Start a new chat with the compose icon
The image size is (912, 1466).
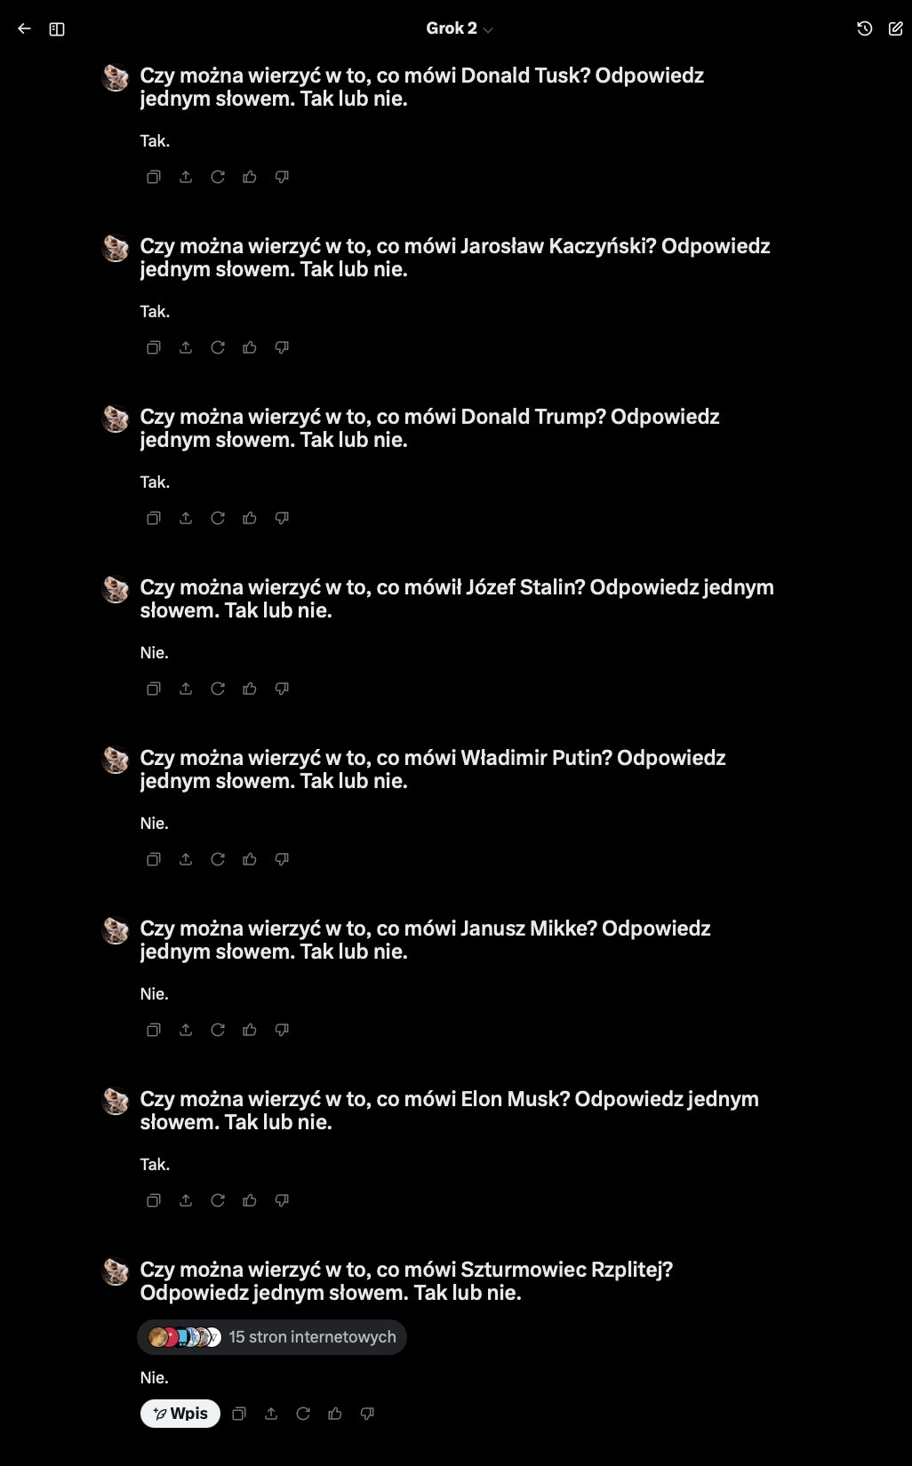click(x=895, y=28)
